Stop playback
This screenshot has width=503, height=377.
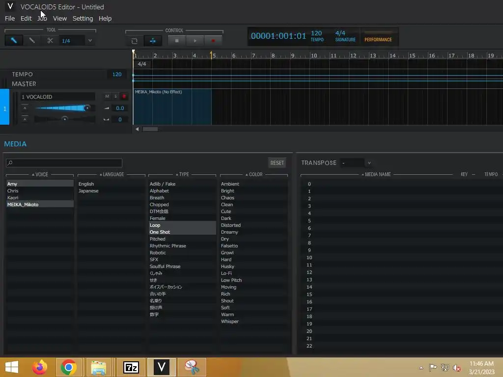pyautogui.click(x=176, y=41)
